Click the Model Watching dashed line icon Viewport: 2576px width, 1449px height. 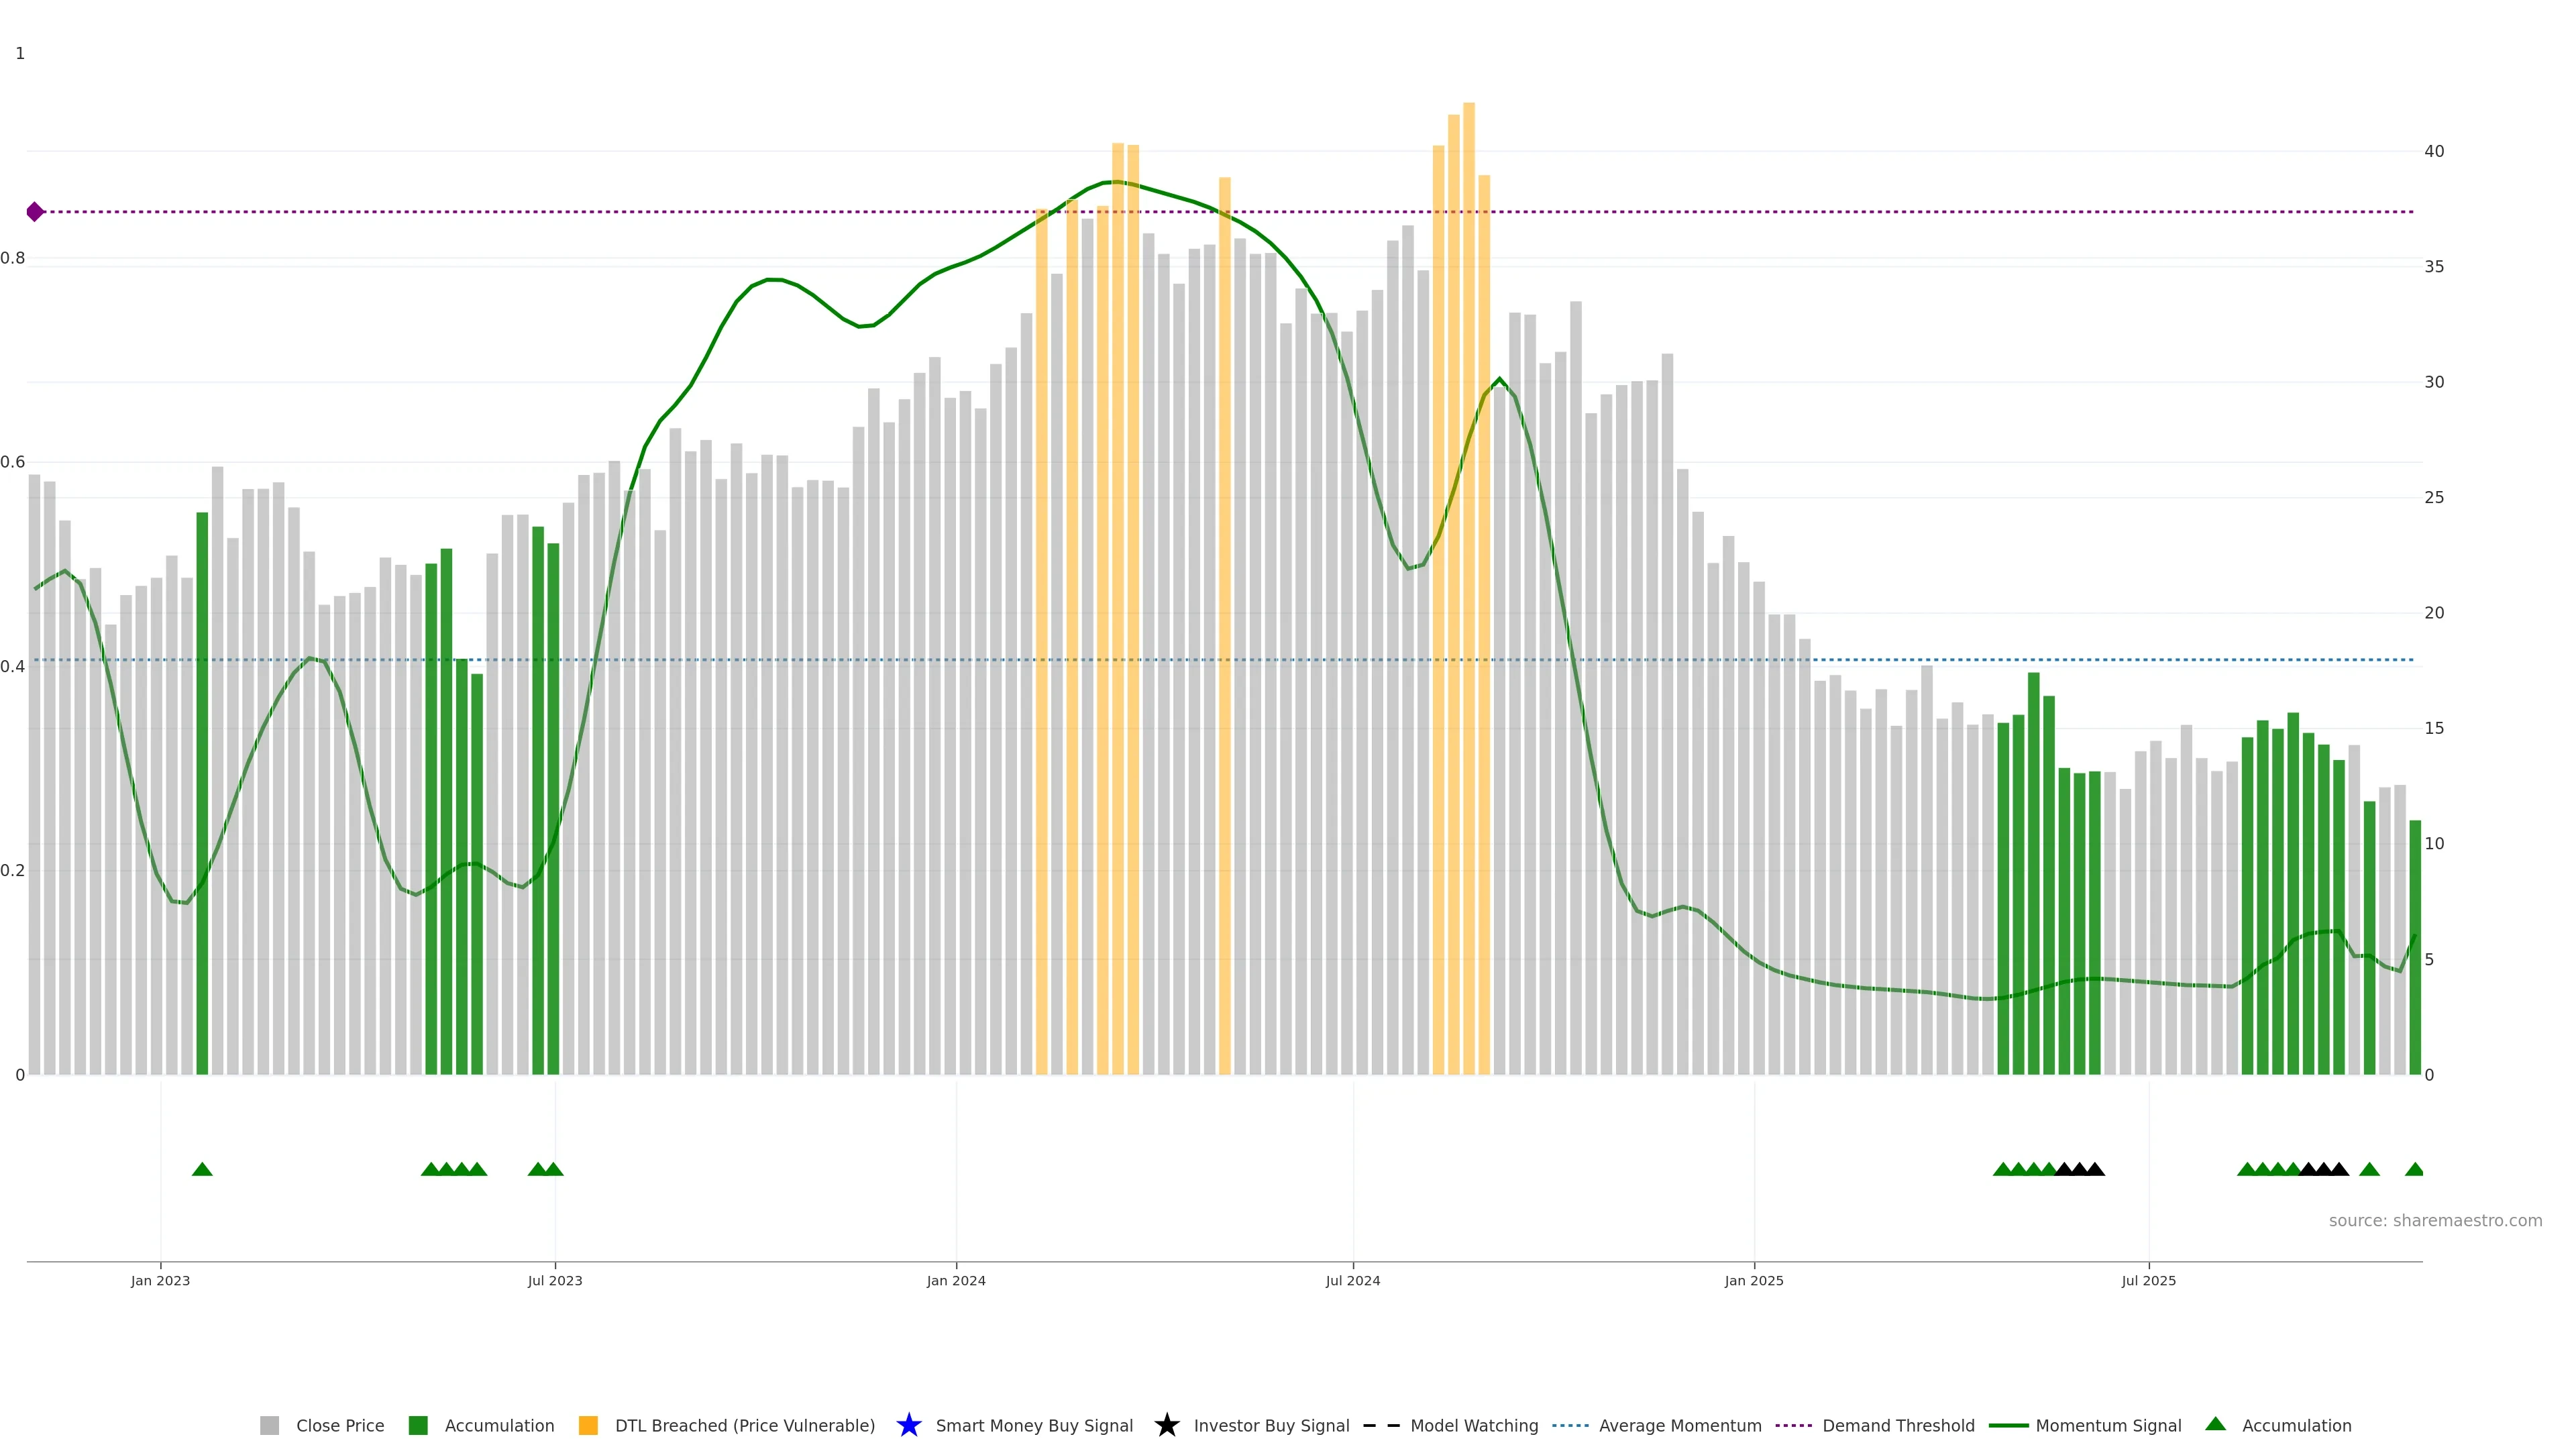coord(1381,1425)
